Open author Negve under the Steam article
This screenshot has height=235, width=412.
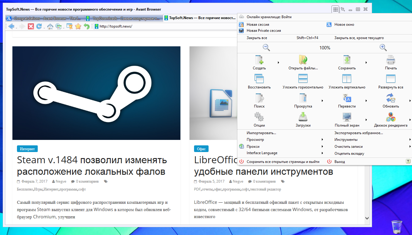(61, 181)
